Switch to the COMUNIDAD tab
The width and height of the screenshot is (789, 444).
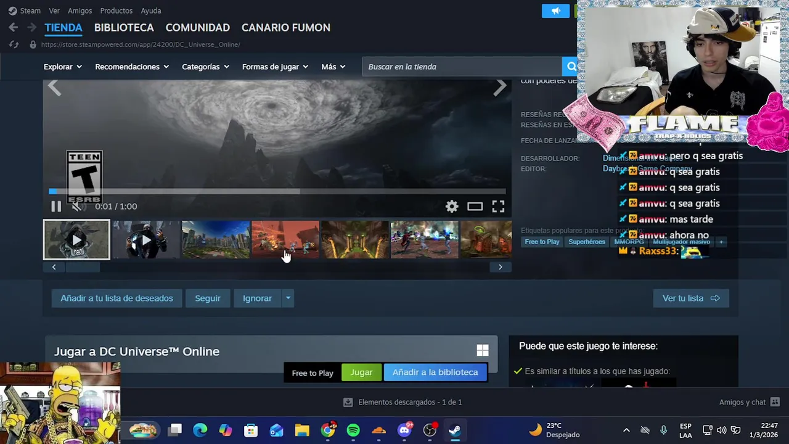click(x=198, y=28)
